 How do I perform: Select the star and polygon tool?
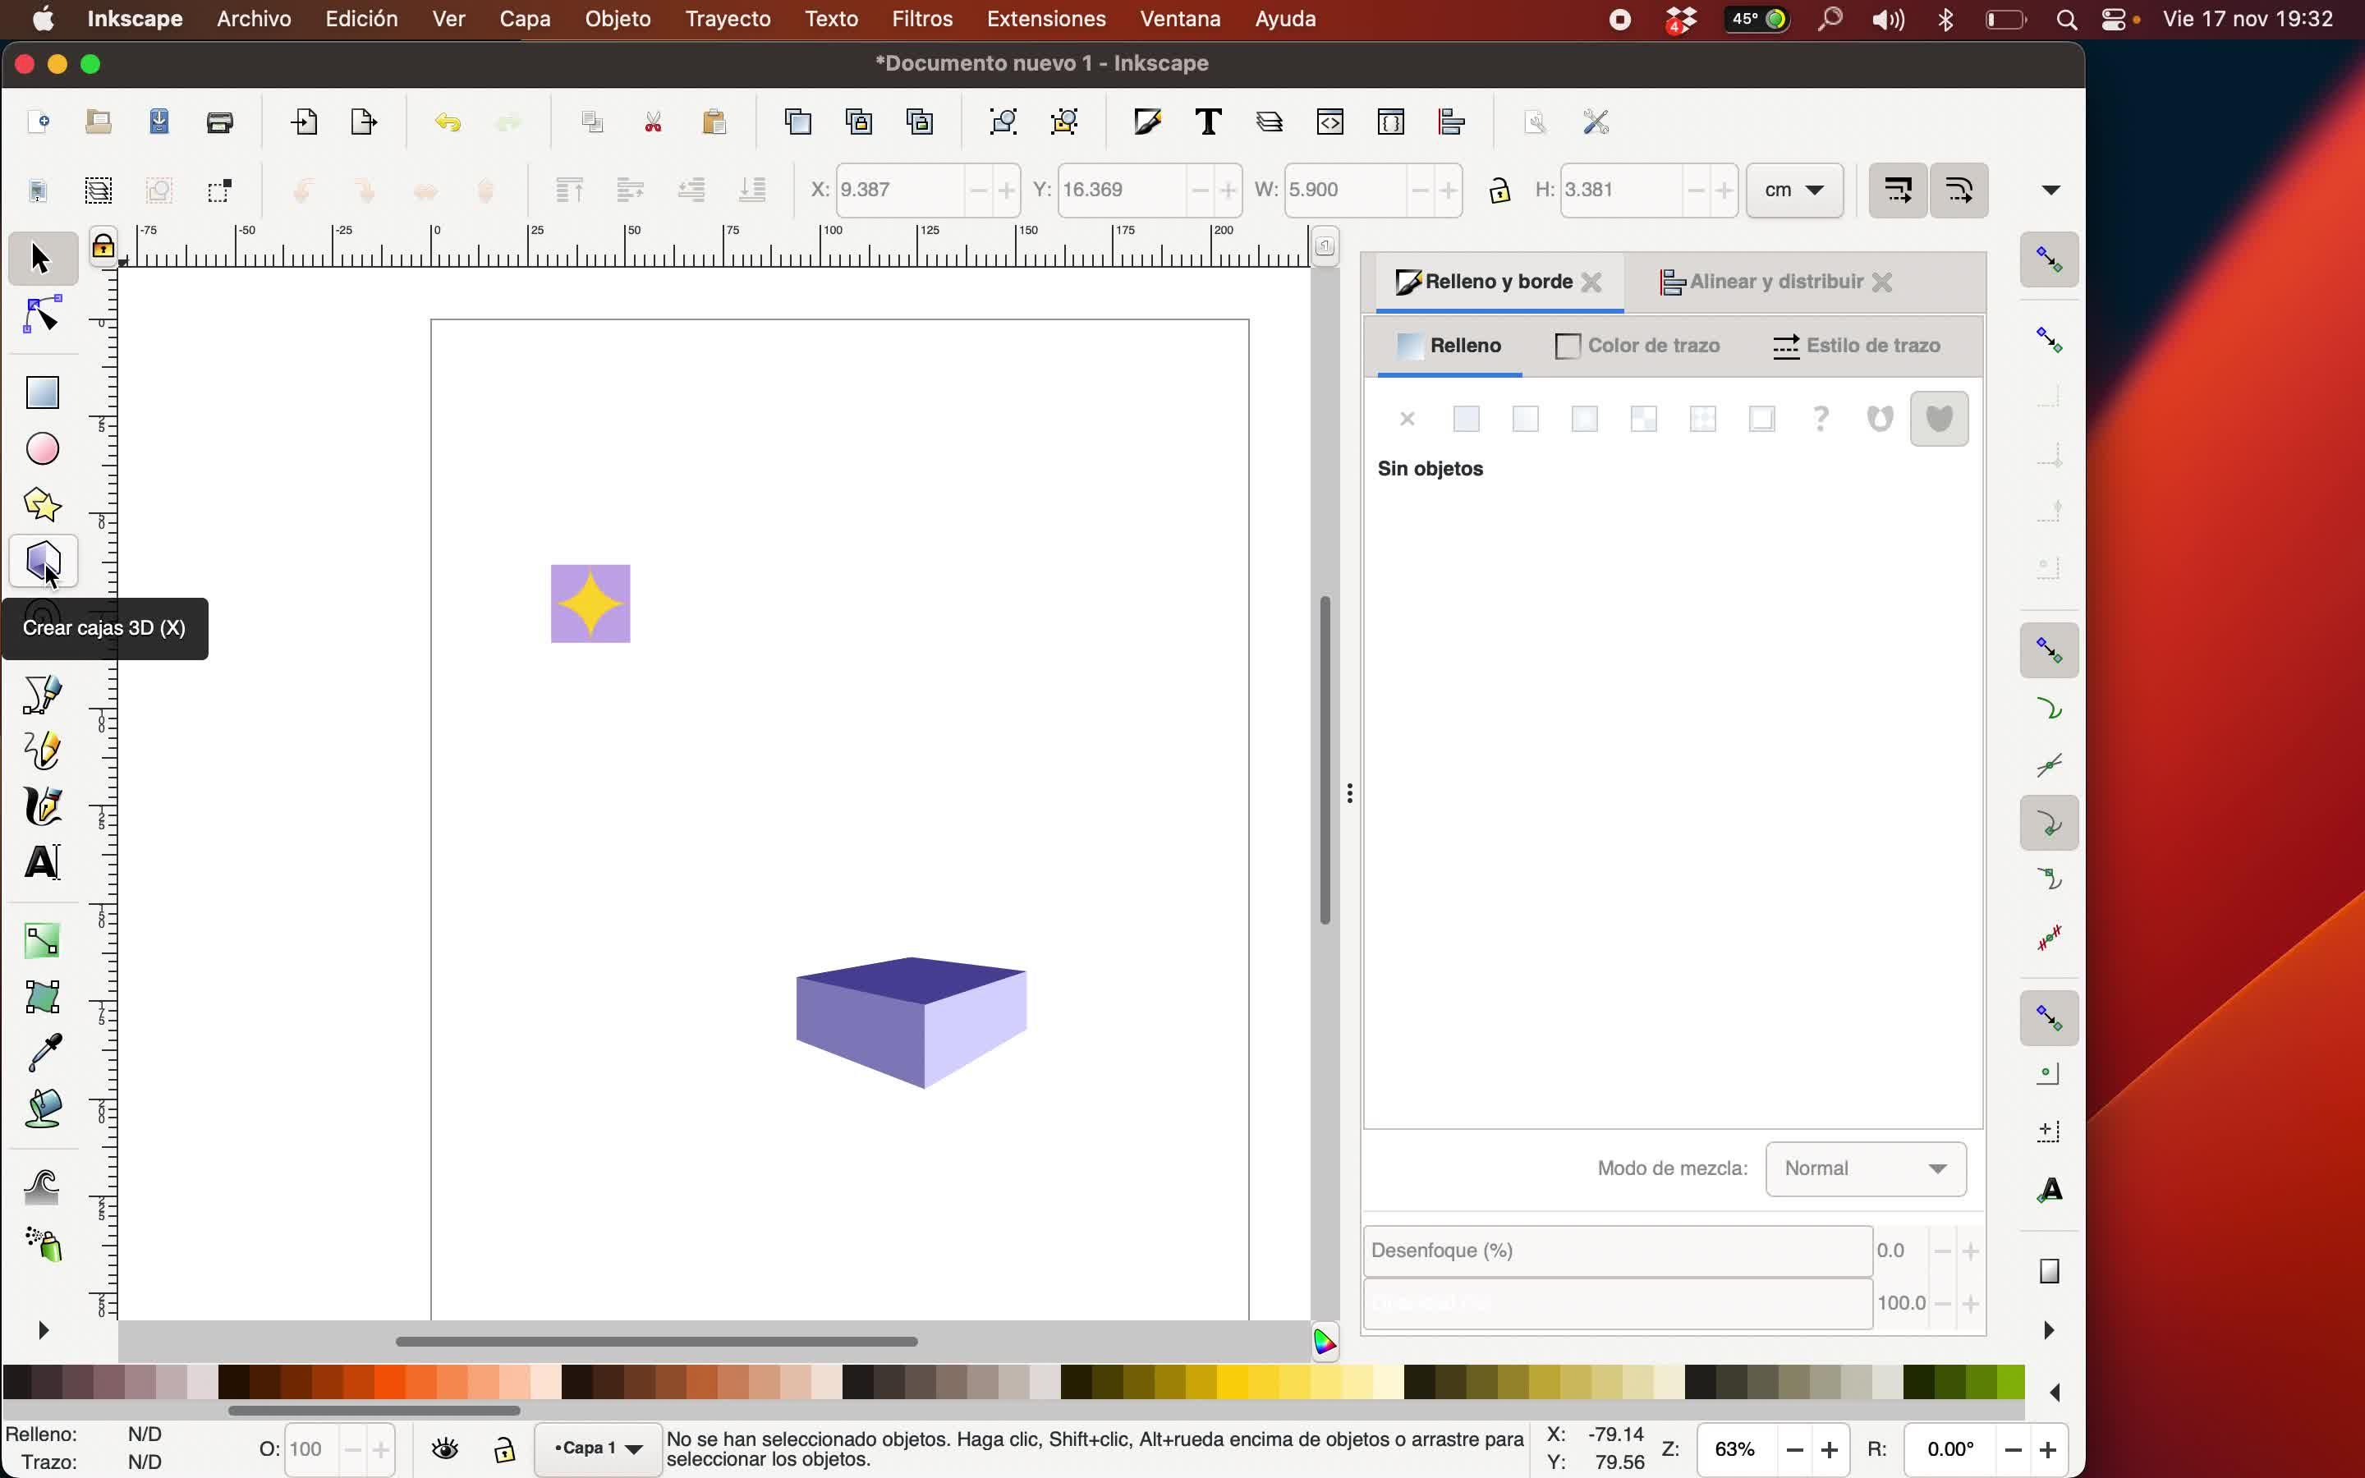(x=42, y=504)
